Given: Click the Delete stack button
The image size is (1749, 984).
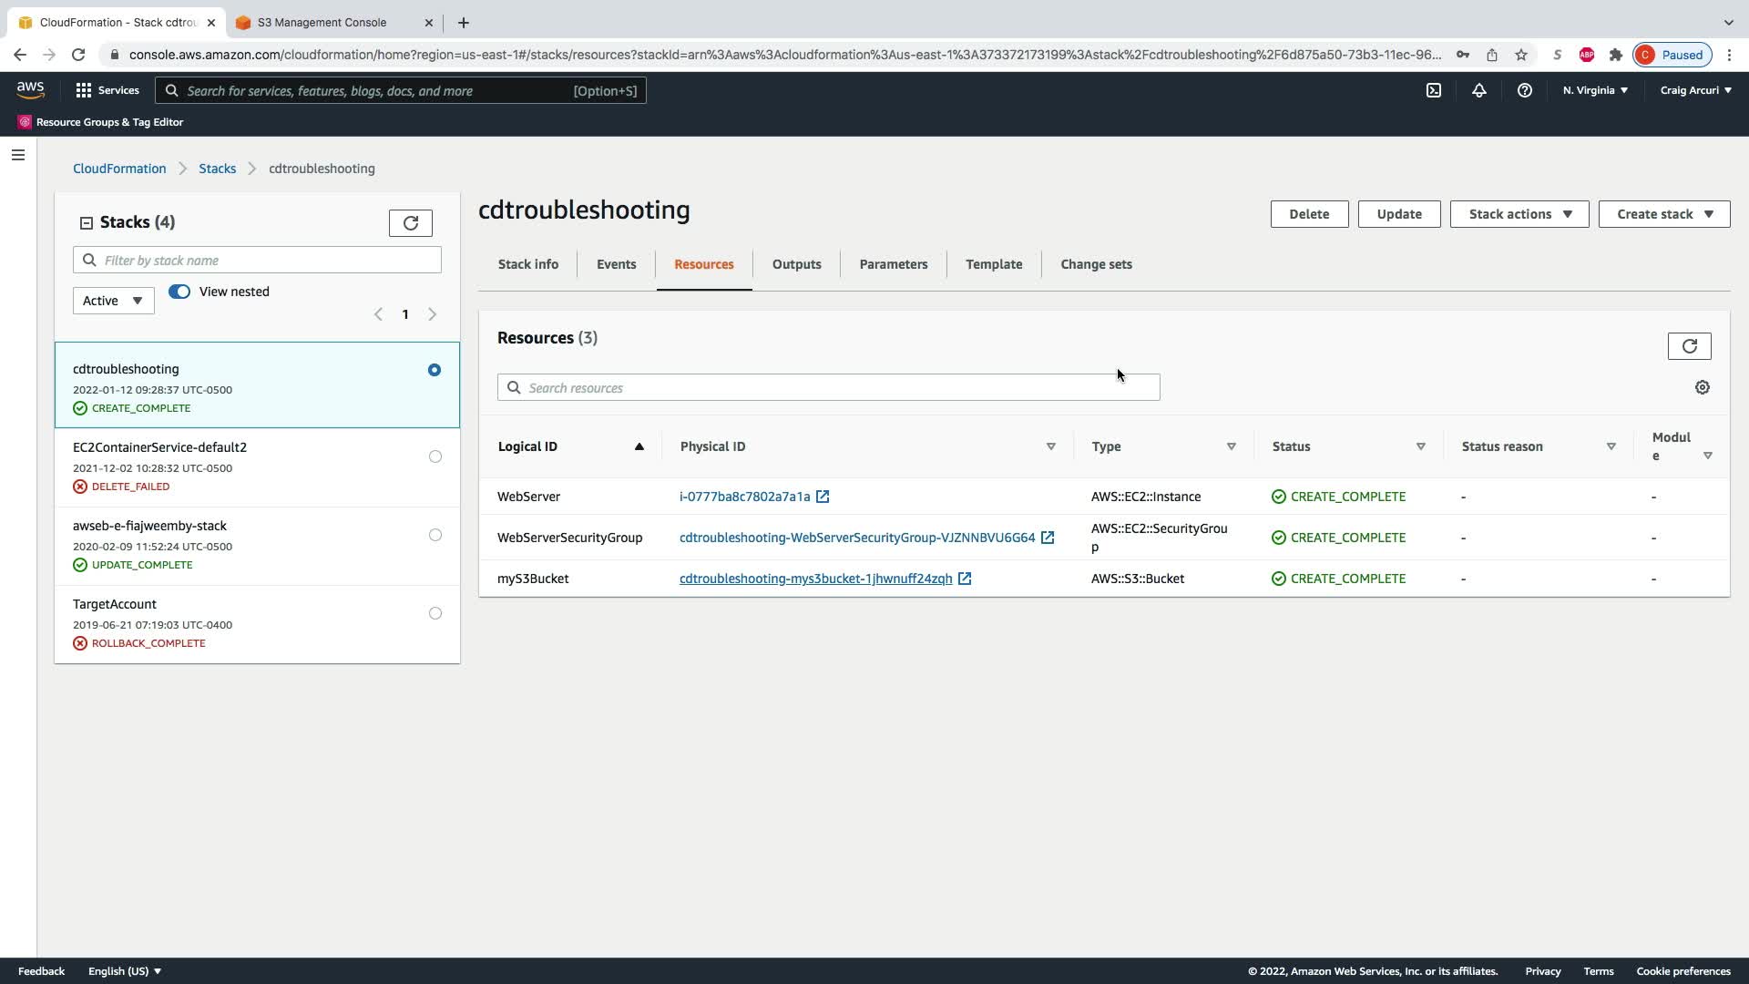Looking at the screenshot, I should click(x=1308, y=214).
